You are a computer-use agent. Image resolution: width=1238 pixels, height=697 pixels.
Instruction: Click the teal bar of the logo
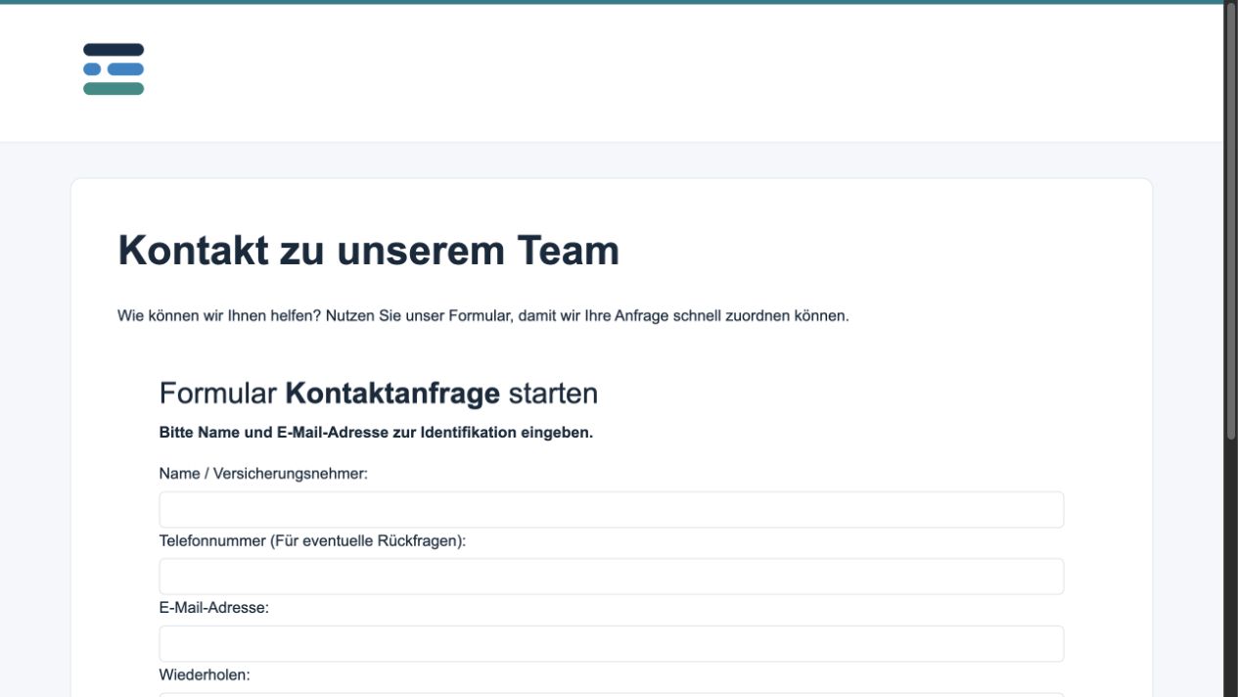(x=114, y=89)
